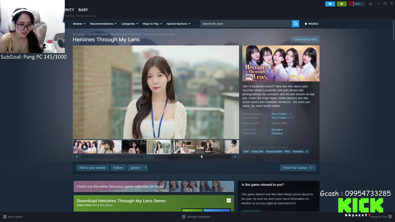395x222 pixels.
Task: Click the Windows logo on demo banner
Action: coord(229,201)
